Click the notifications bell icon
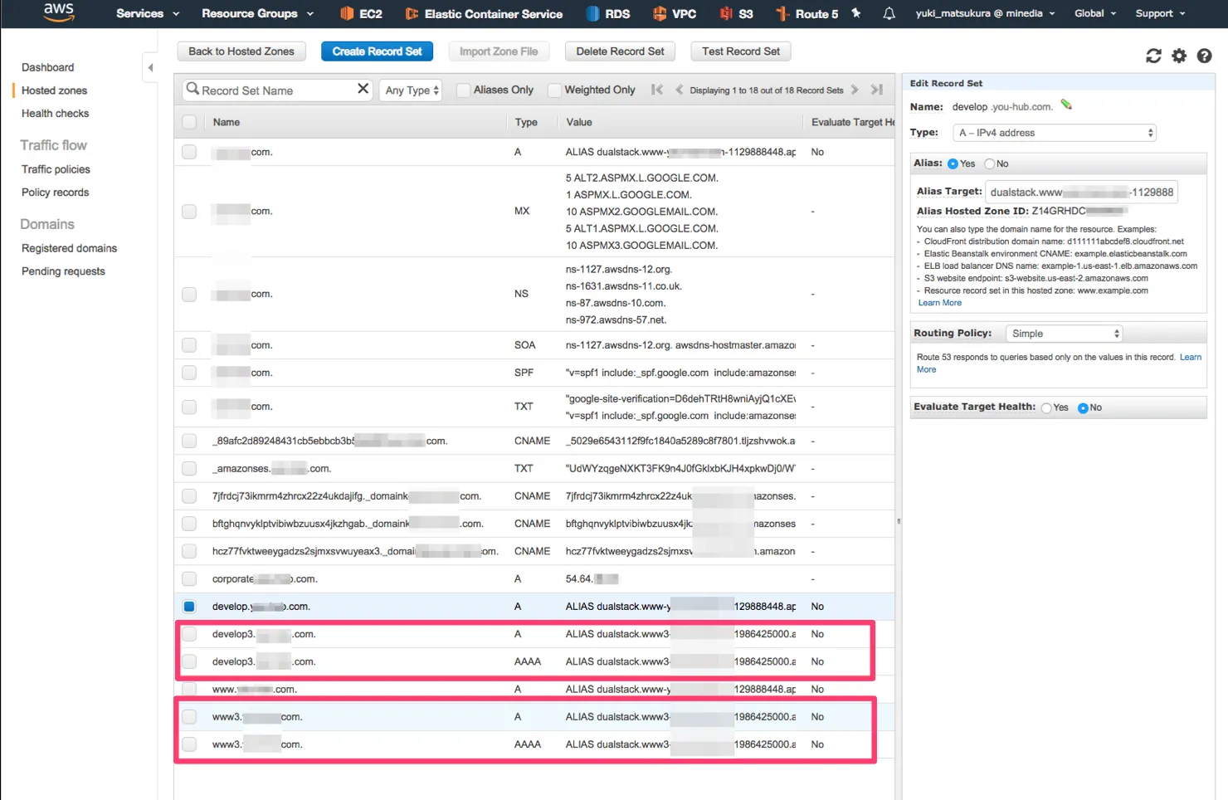Image resolution: width=1228 pixels, height=800 pixels. (x=889, y=13)
